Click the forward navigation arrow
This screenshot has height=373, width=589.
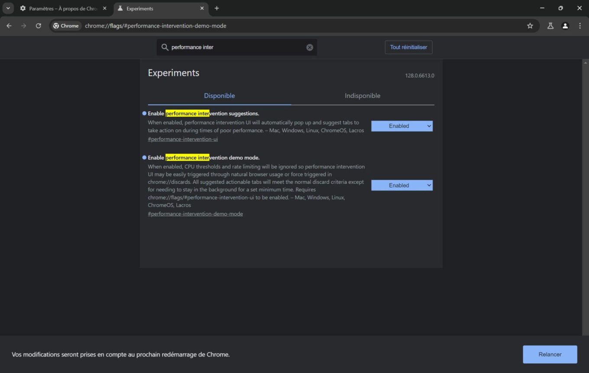tap(24, 26)
